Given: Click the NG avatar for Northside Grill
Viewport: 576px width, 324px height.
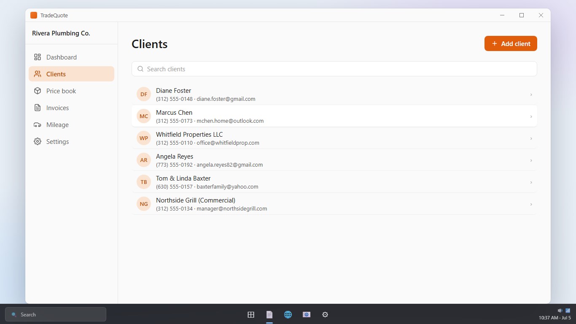Looking at the screenshot, I should [144, 204].
